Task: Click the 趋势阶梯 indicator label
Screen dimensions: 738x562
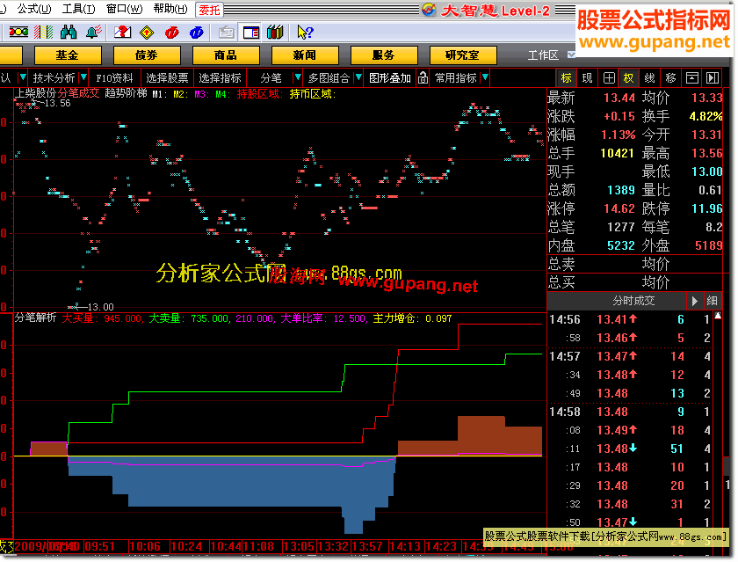Action: point(126,93)
